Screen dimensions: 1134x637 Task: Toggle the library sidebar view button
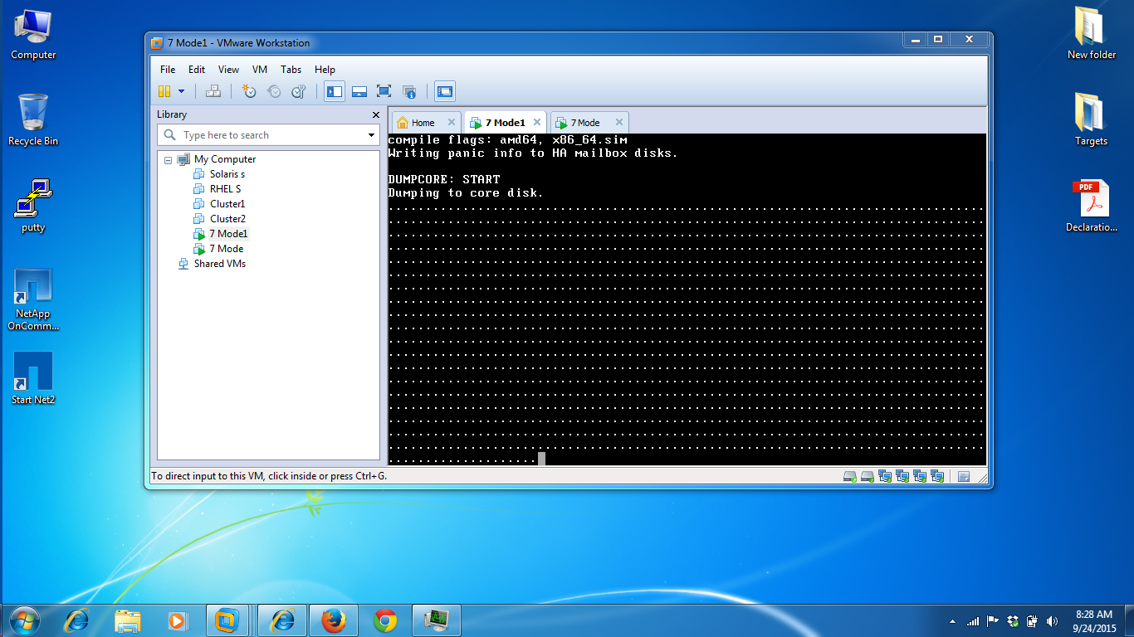coord(335,91)
